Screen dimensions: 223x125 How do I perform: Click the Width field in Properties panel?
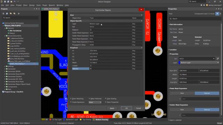(199, 74)
